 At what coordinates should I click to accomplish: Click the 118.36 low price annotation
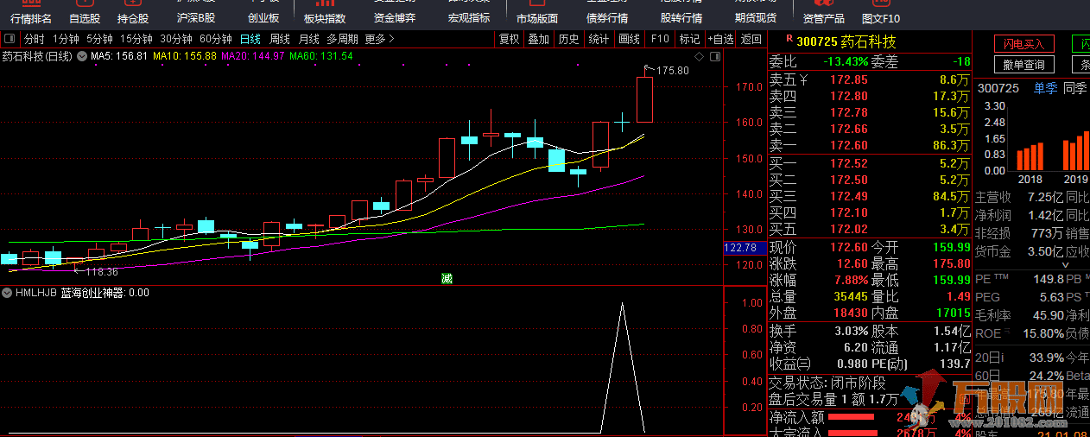[x=102, y=271]
